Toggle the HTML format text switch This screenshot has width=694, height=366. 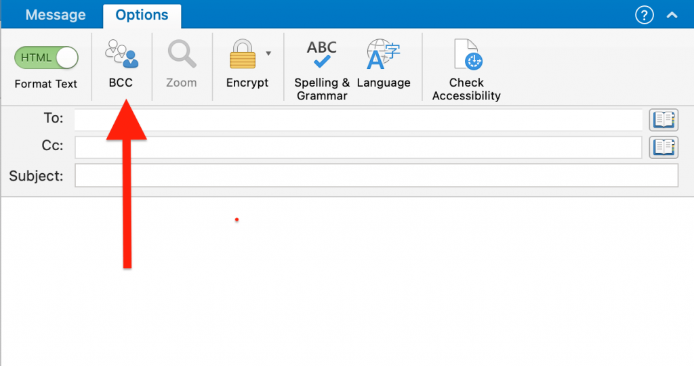pos(46,58)
